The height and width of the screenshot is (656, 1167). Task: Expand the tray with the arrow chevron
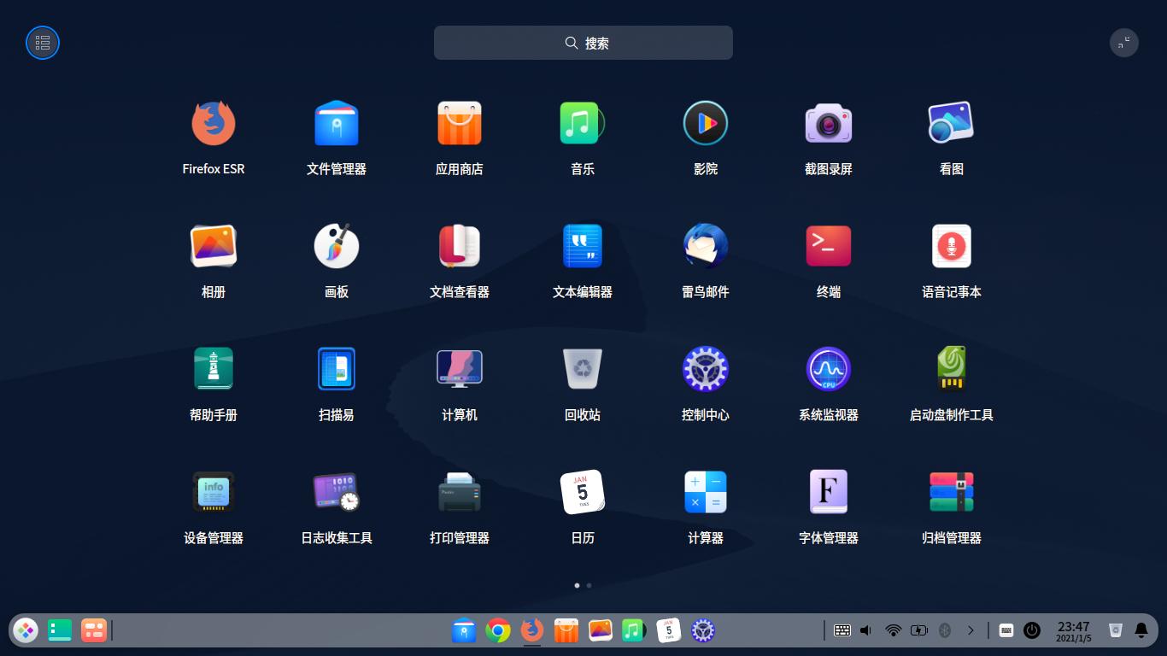point(971,630)
